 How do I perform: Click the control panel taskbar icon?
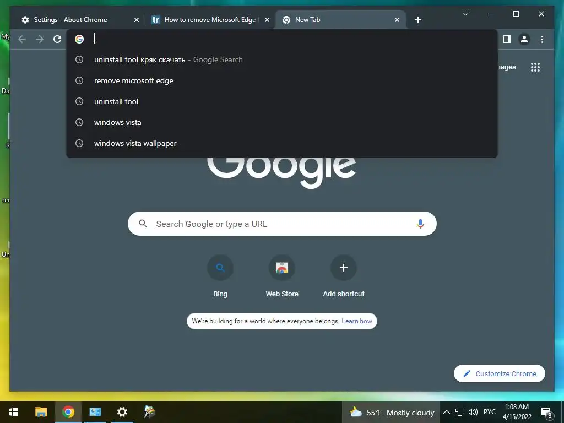point(95,412)
